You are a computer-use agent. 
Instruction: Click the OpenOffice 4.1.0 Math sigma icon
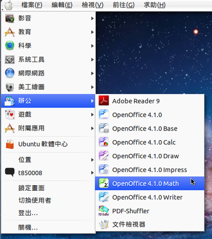(104, 183)
